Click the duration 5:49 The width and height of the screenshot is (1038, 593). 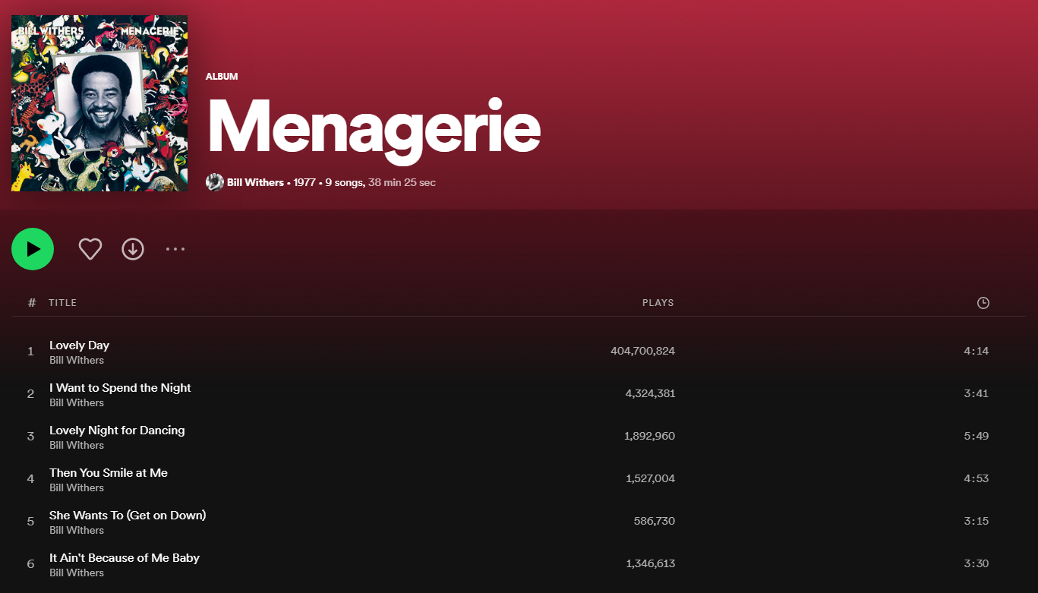pyautogui.click(x=976, y=437)
